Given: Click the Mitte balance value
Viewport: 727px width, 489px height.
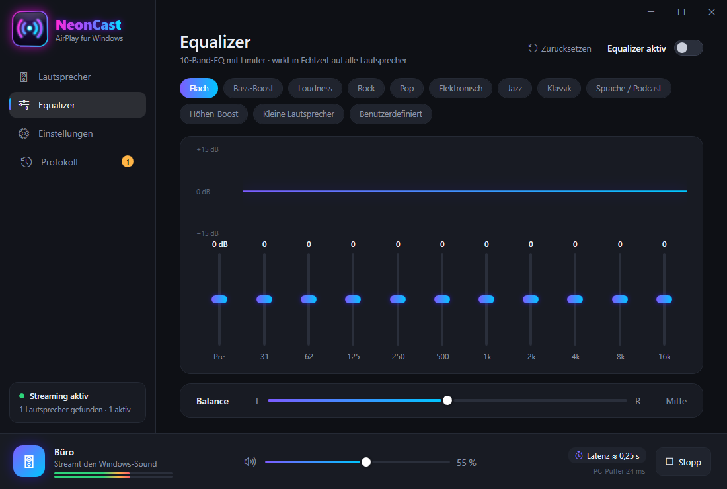Looking at the screenshot, I should [676, 401].
